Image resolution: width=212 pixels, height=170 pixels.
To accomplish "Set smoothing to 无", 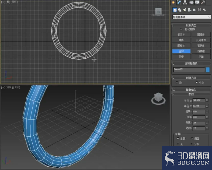I will (178, 144).
